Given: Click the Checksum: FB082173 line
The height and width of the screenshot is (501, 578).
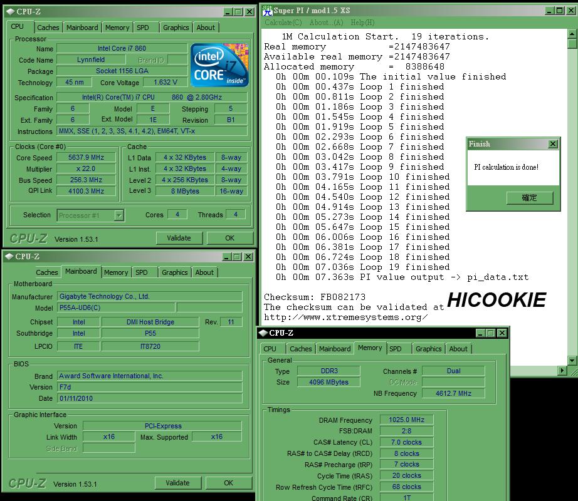Looking at the screenshot, I should click(x=315, y=297).
